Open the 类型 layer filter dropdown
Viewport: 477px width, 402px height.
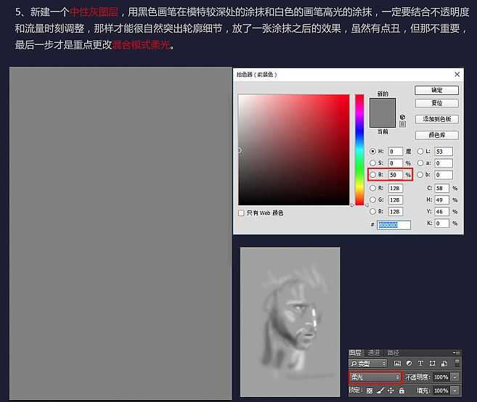pos(368,363)
